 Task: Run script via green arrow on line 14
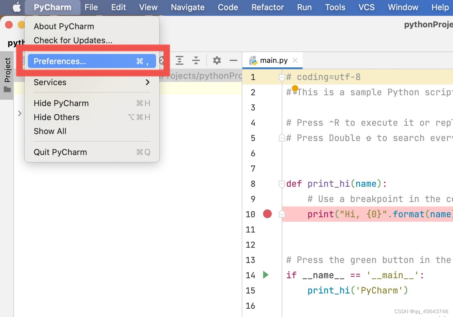pyautogui.click(x=266, y=275)
